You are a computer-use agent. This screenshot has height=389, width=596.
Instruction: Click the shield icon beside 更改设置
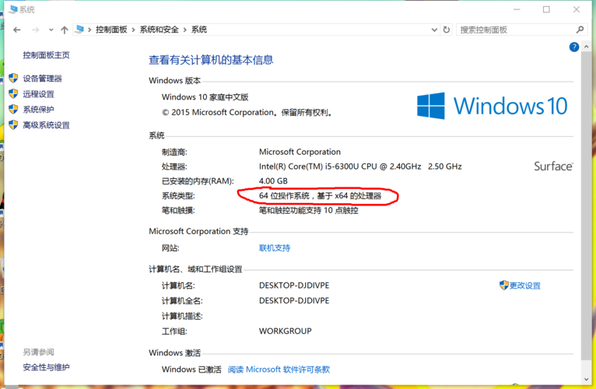click(x=503, y=286)
